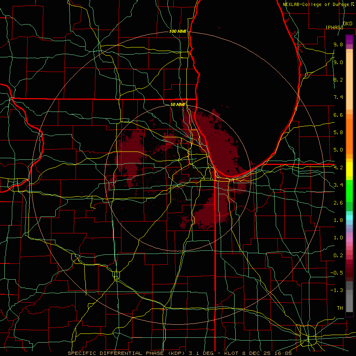Image resolution: width=356 pixels, height=356 pixels.
Task: Pick the light peach band of the color bar
Action: click(x=349, y=81)
